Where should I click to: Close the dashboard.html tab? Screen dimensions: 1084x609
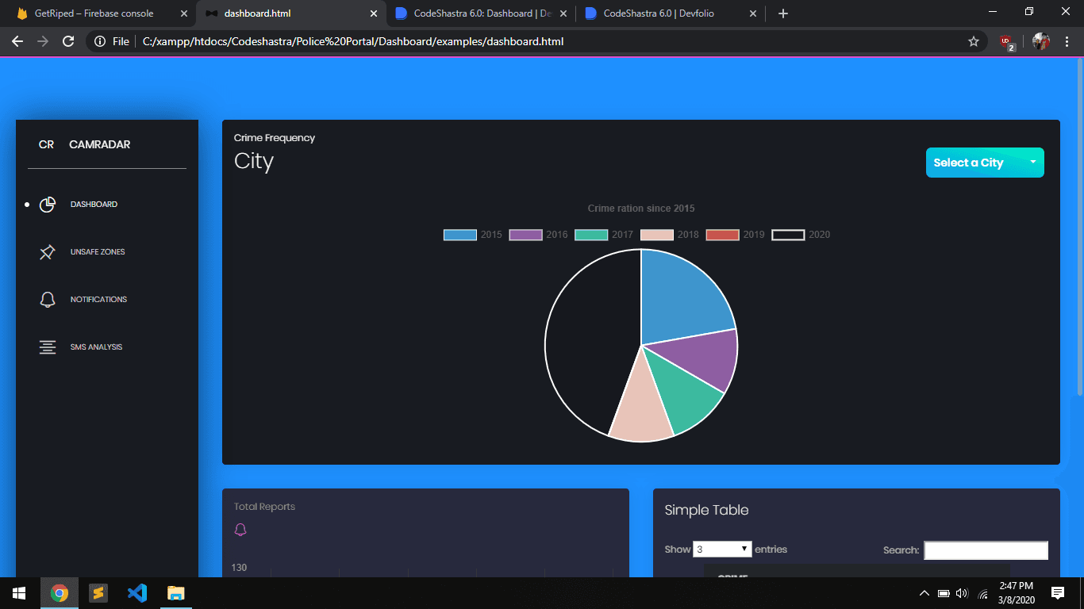(x=374, y=13)
